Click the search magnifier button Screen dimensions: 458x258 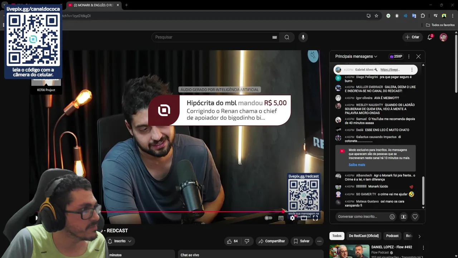287,37
